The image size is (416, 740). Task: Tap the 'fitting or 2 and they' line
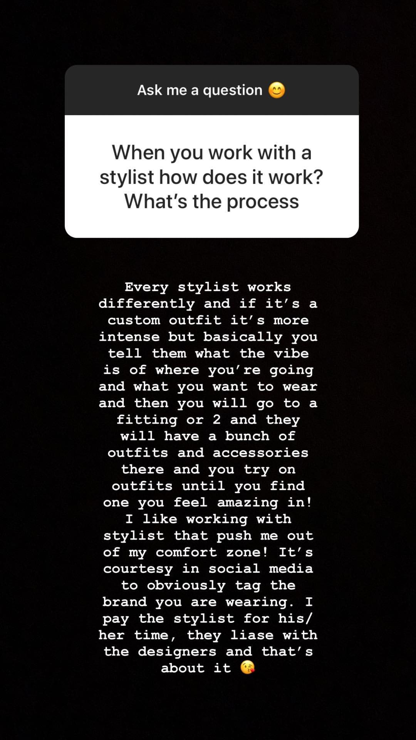tap(208, 420)
